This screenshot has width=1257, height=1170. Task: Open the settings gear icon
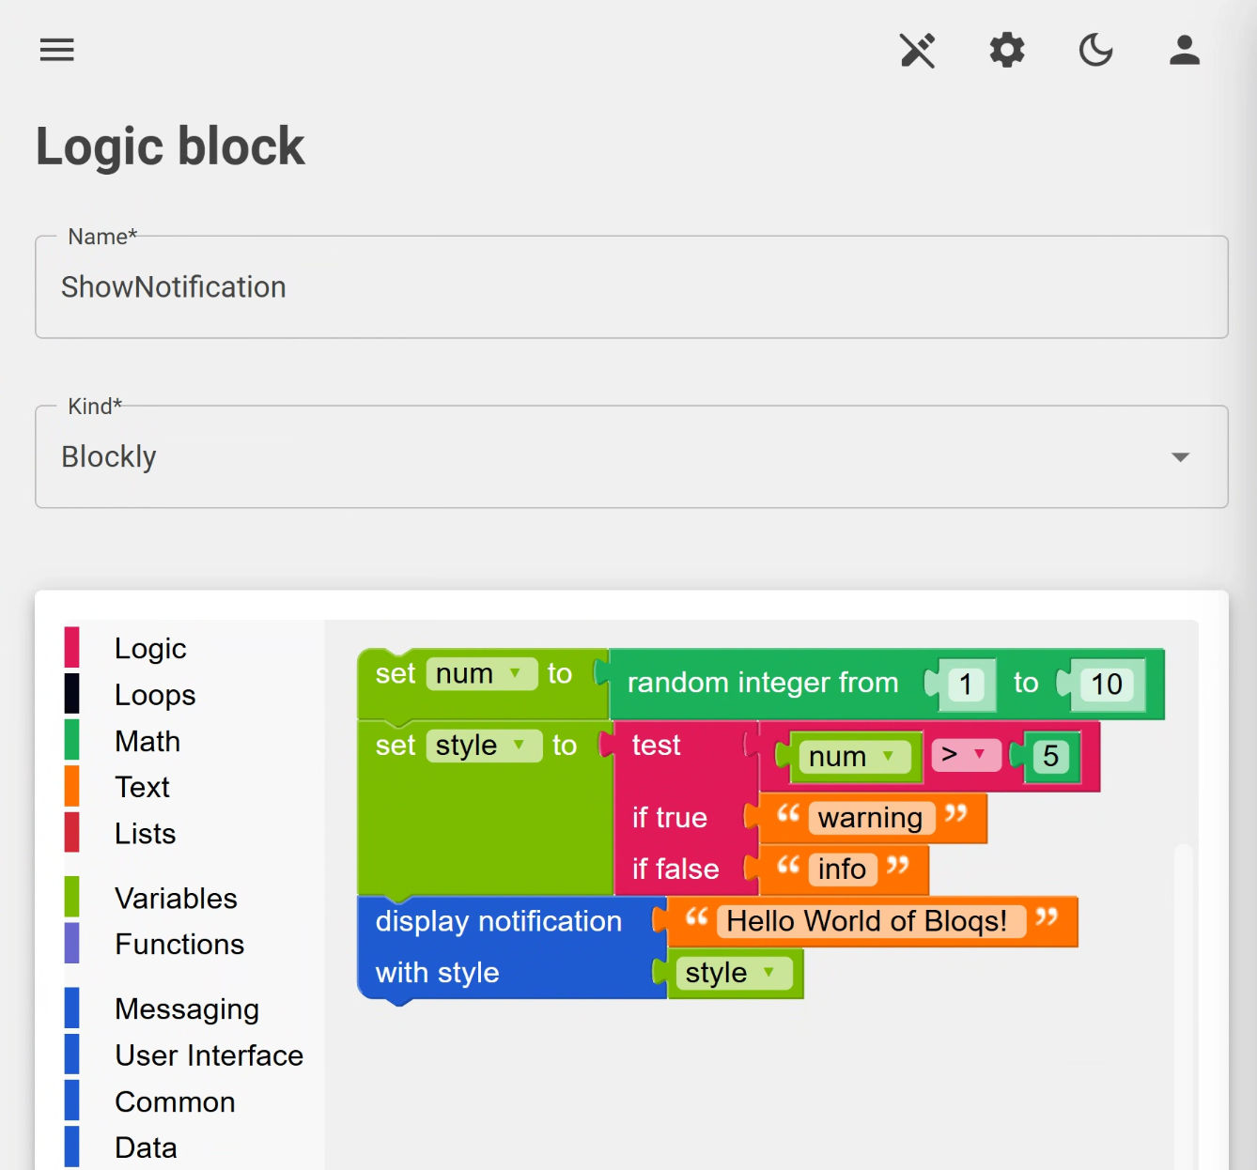click(1006, 50)
